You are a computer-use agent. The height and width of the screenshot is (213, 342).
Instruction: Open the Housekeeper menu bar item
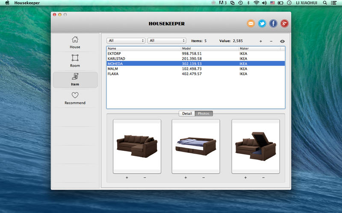click(27, 3)
